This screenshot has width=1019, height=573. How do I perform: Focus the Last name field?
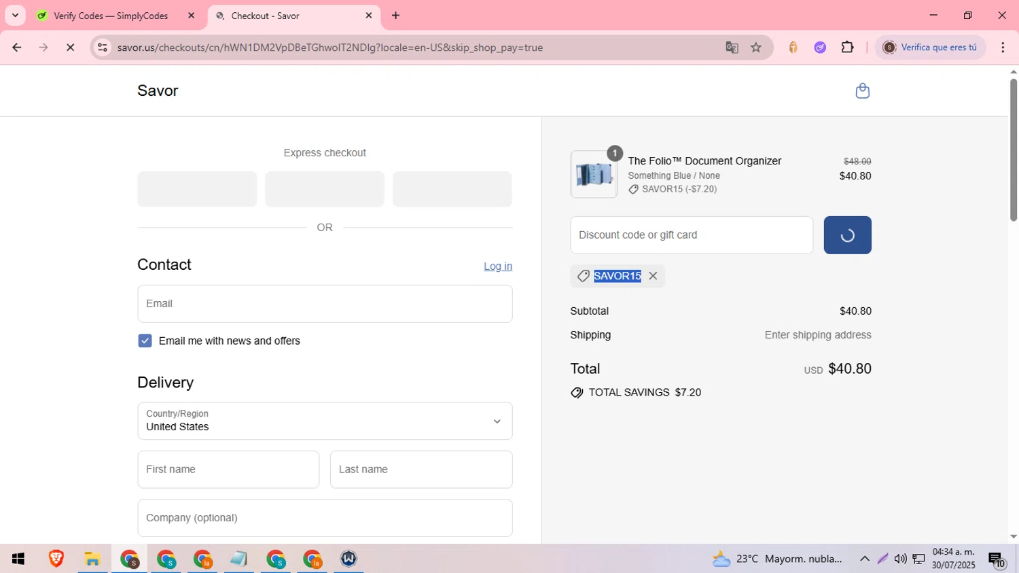(x=421, y=470)
